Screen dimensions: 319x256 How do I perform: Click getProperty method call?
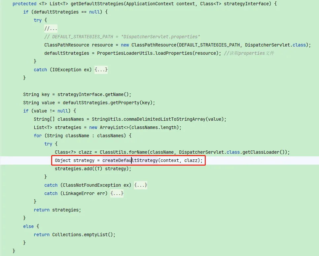(x=125, y=103)
